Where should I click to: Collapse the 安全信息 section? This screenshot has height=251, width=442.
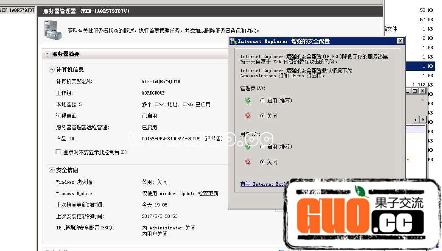pyautogui.click(x=51, y=170)
